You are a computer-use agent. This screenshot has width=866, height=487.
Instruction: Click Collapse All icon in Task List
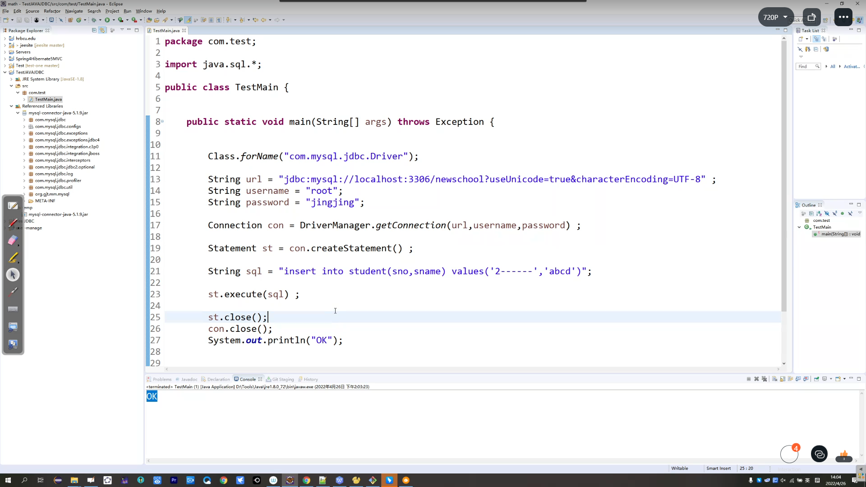point(816,49)
